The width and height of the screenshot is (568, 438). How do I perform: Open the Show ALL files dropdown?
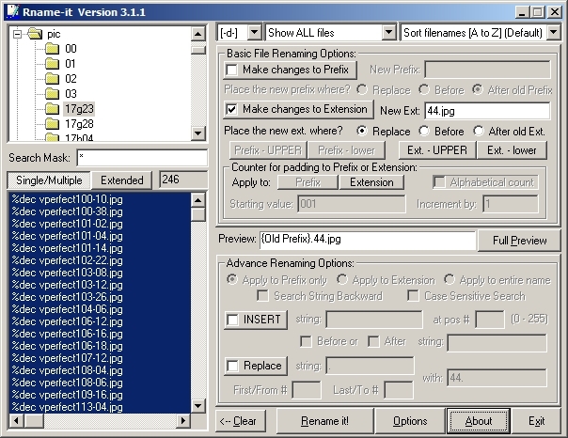coord(388,33)
